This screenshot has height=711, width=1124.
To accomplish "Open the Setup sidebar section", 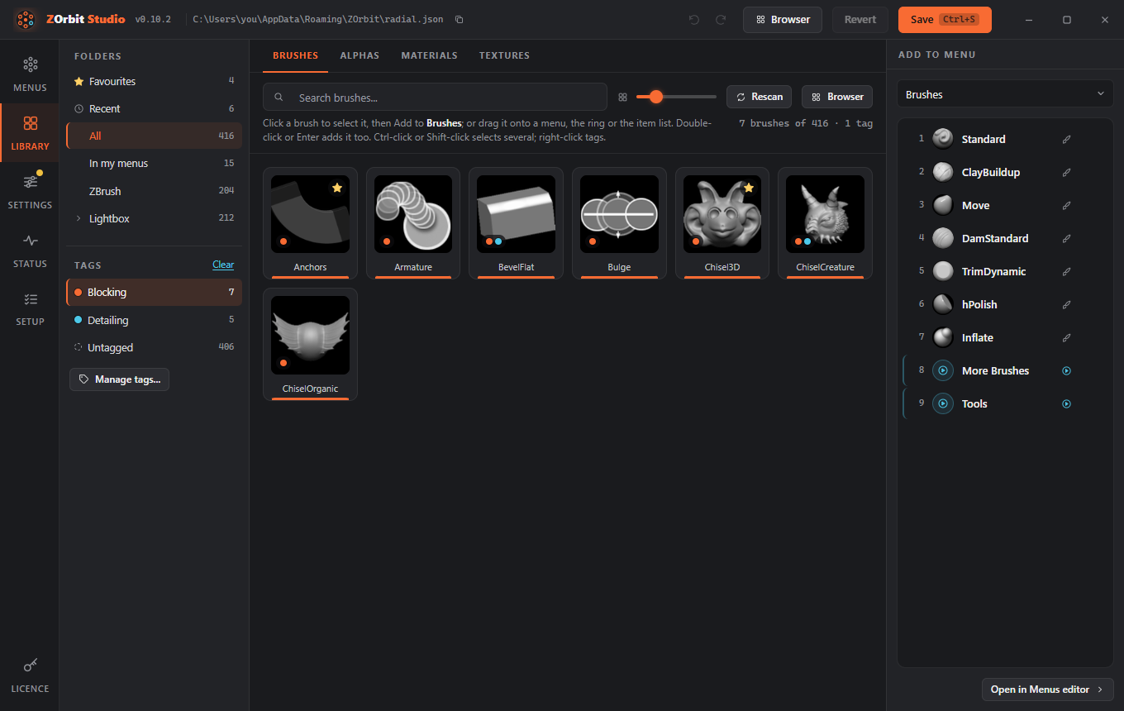I will click(30, 308).
